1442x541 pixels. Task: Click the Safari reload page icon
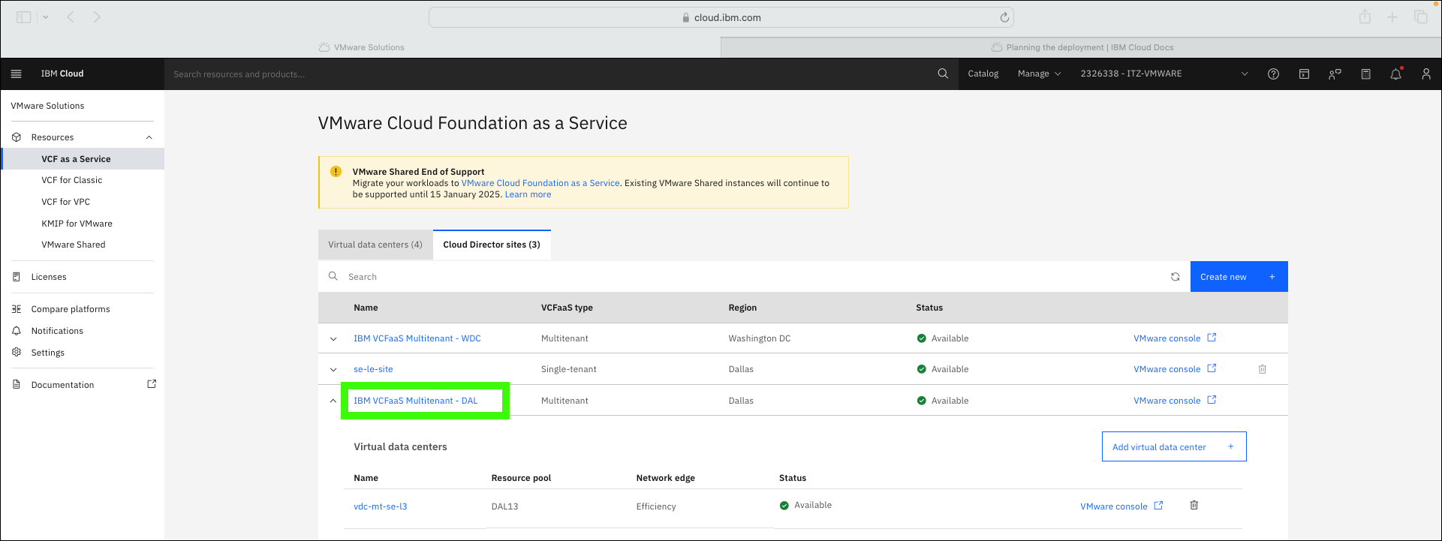[x=1004, y=17]
